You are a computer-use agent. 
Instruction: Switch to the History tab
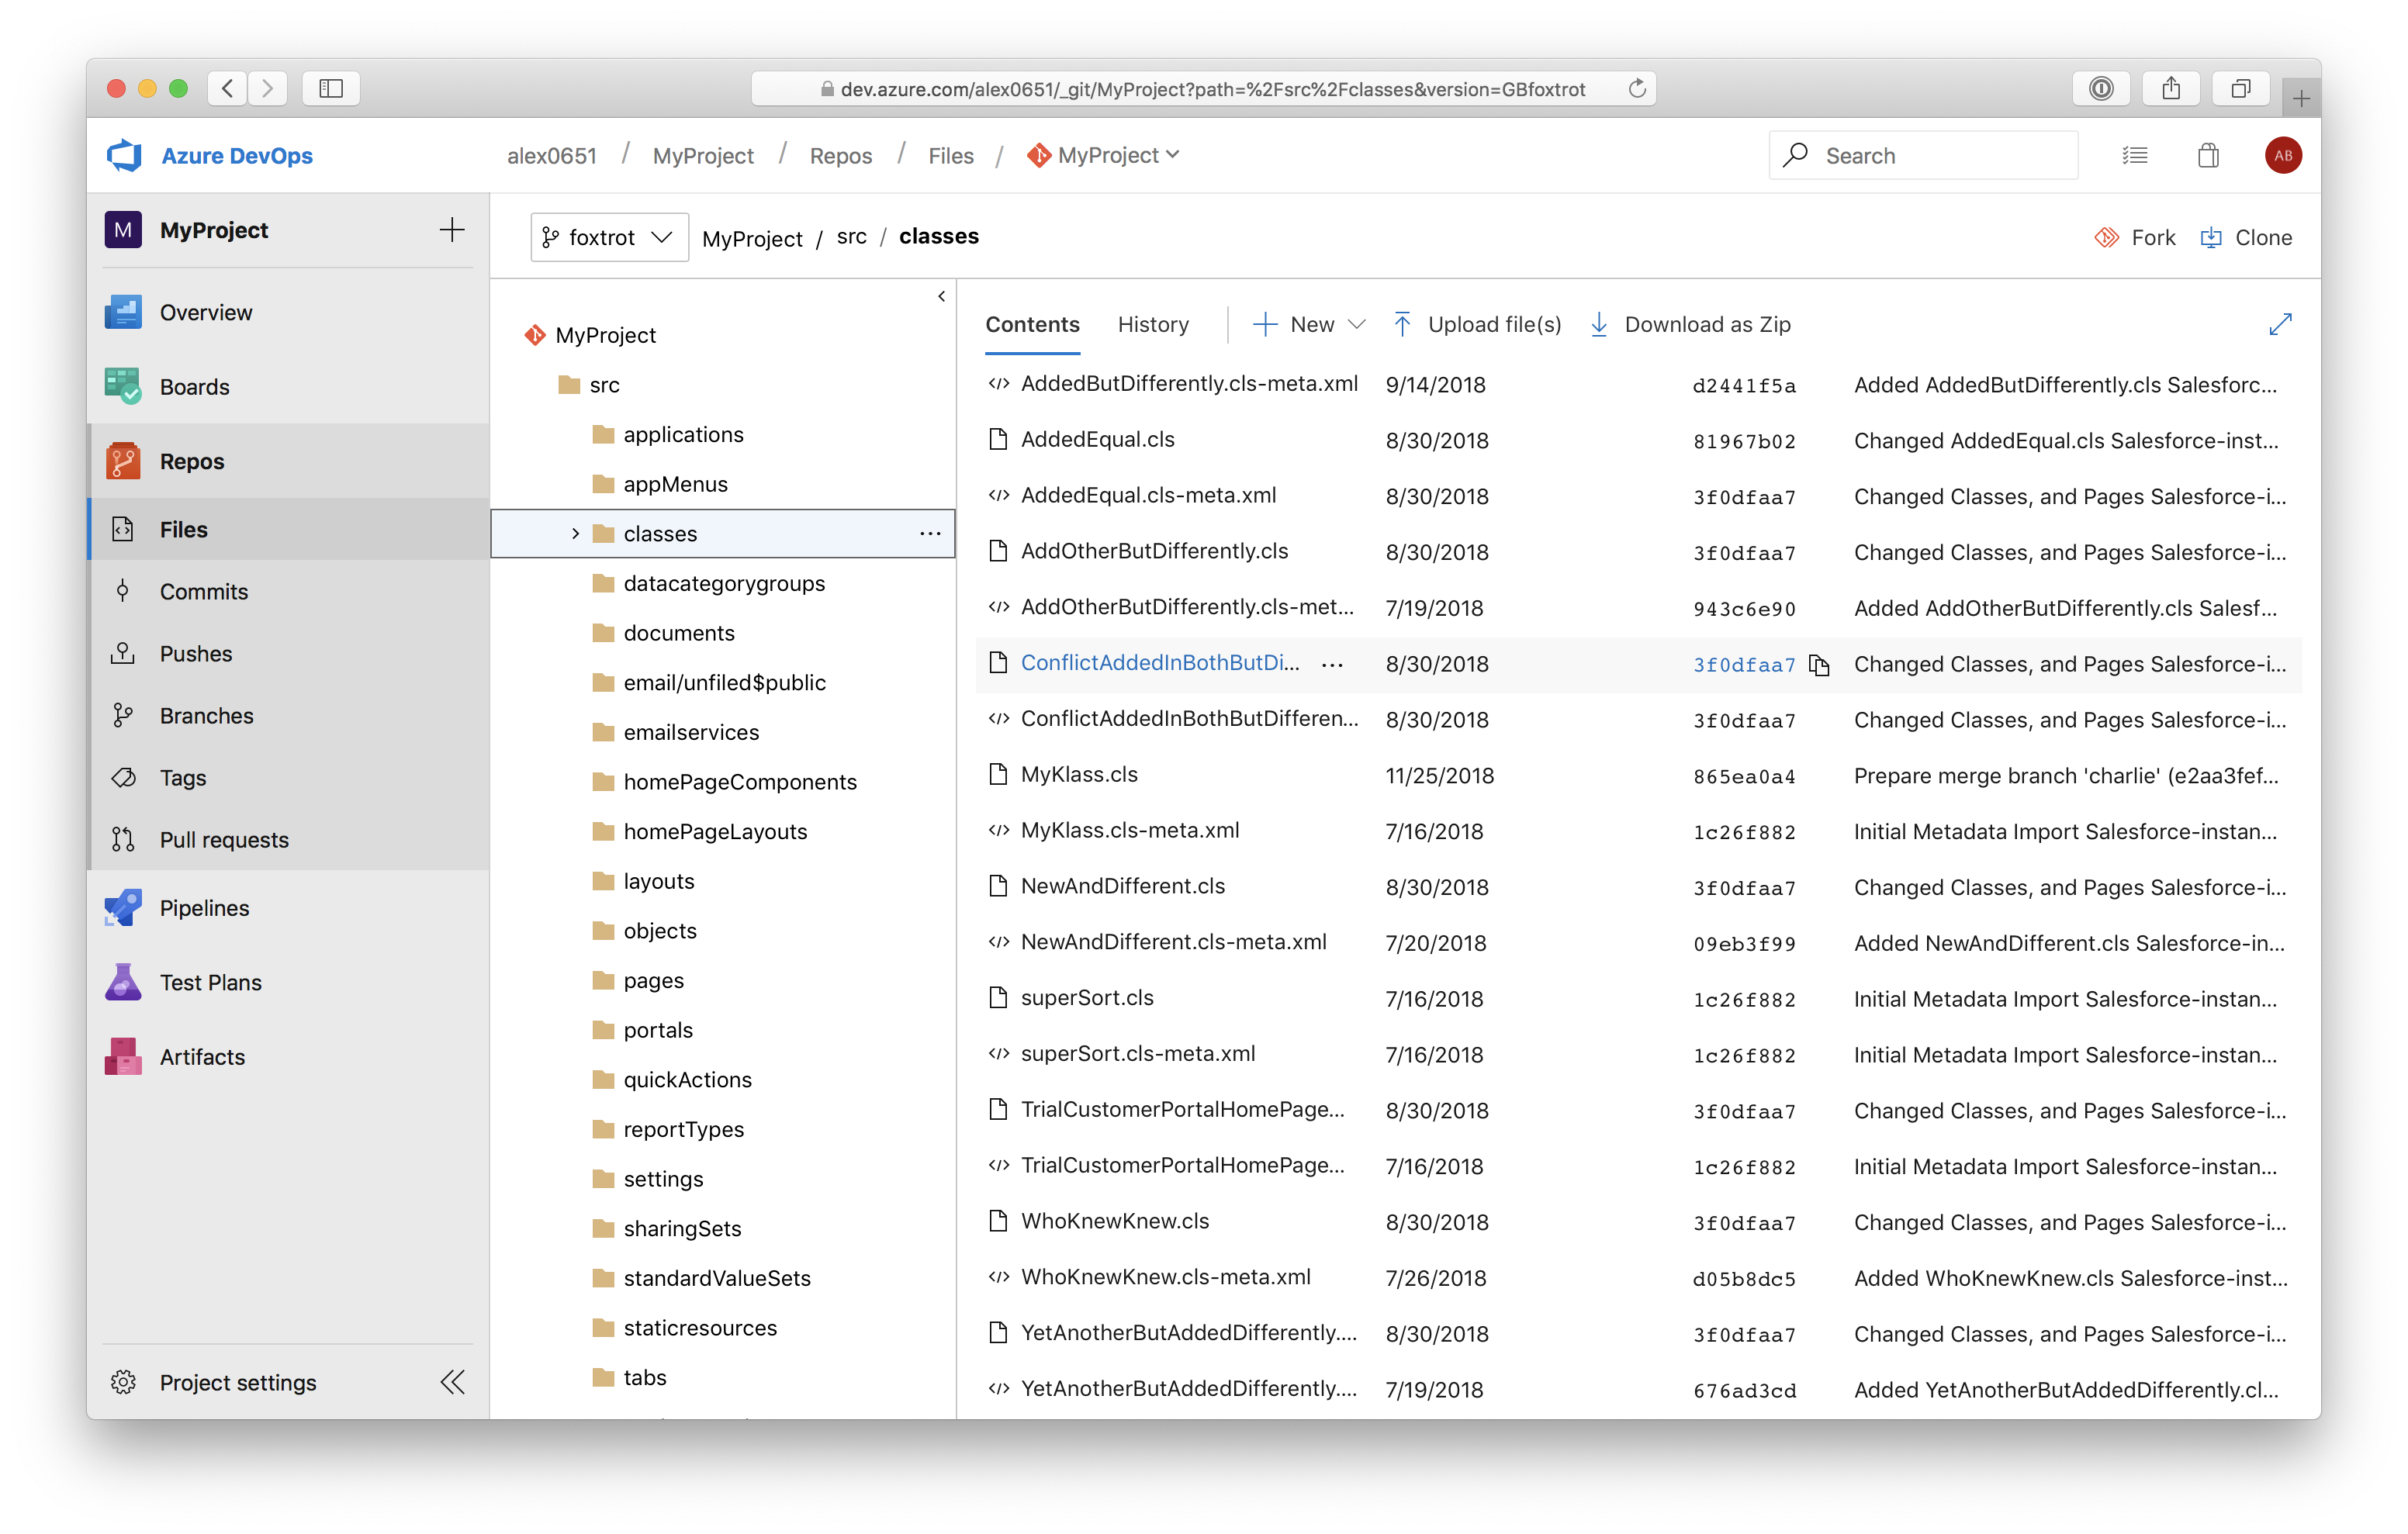coord(1152,324)
